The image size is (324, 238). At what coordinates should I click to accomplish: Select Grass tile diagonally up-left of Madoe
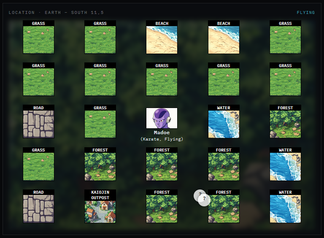pos(100,79)
